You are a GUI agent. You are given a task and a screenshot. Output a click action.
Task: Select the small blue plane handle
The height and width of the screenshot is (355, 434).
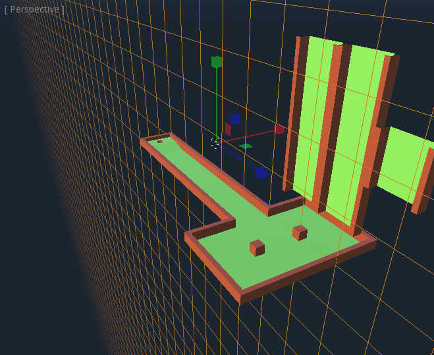[234, 119]
